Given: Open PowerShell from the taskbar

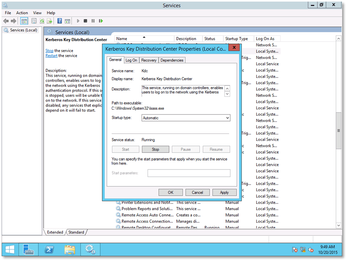Looking at the screenshot, I should 49,250.
